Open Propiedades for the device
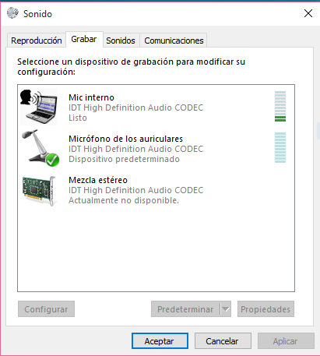Viewport: 320px width, 356px height. coord(265,309)
